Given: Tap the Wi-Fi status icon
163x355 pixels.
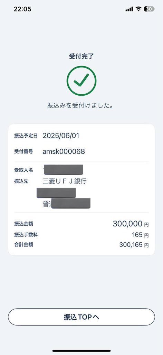Looking at the screenshot, I should click(138, 9).
